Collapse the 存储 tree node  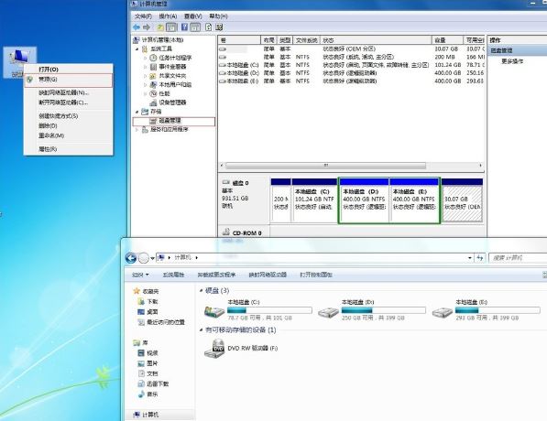coord(137,112)
